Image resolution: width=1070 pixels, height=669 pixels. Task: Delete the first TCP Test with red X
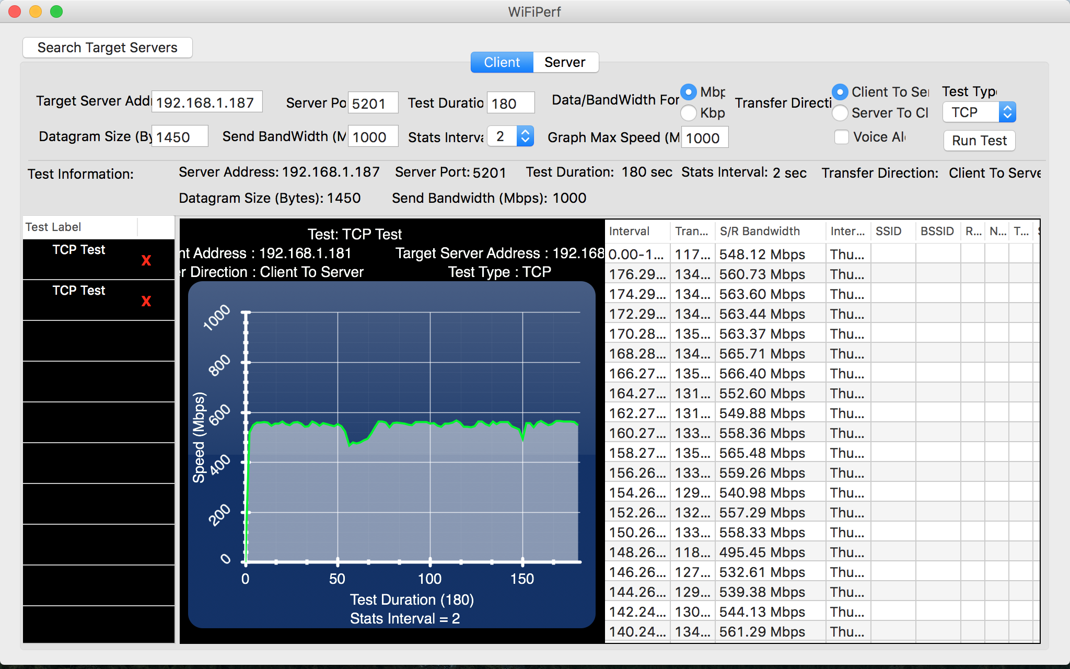click(x=146, y=260)
